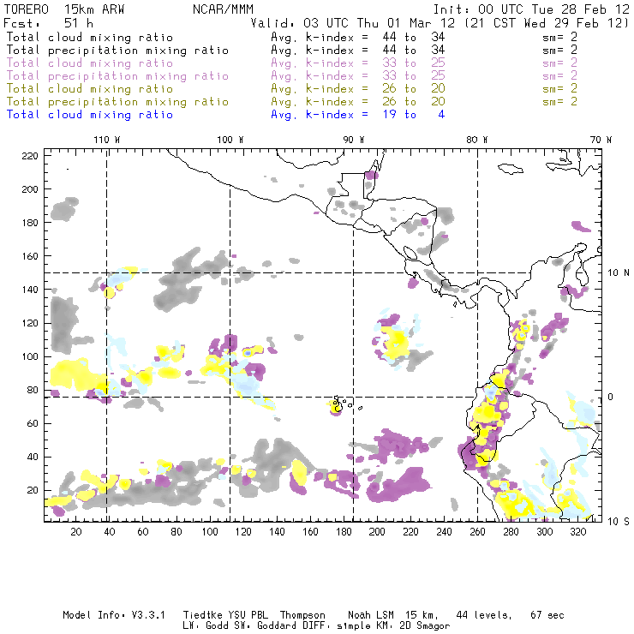Click the 'TORERO 15km ARW' title text

tap(64, 9)
